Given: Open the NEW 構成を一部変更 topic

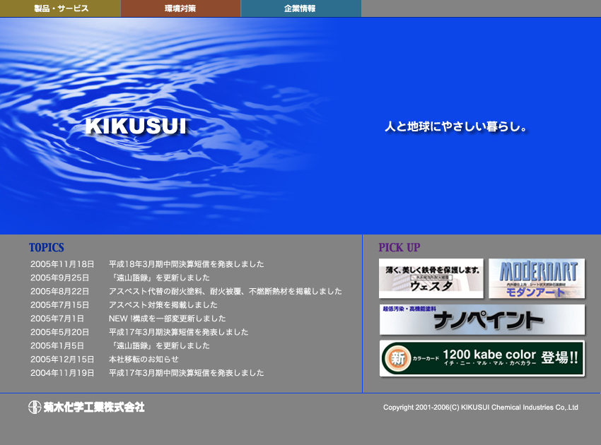Looking at the screenshot, I should [x=167, y=319].
